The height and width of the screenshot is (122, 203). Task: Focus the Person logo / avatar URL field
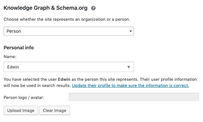coord(134,97)
